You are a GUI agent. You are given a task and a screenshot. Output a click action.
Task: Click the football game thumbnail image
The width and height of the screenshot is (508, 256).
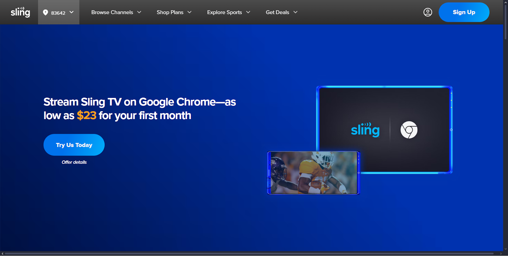(313, 173)
